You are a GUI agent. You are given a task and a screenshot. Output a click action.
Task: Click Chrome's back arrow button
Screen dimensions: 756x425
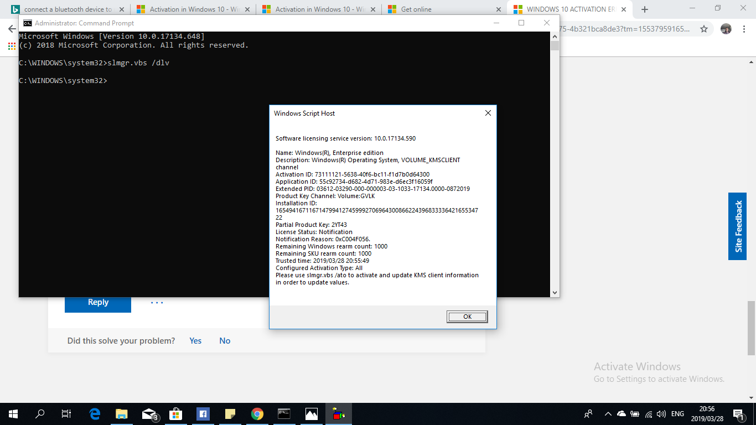point(11,29)
